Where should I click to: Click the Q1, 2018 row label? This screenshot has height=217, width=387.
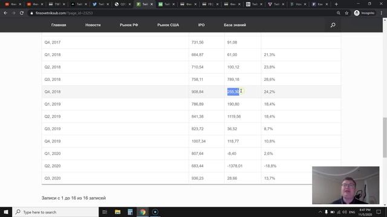click(53, 55)
